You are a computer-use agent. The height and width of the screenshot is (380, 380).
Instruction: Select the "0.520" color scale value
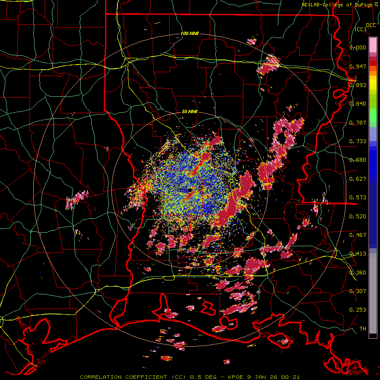358,216
